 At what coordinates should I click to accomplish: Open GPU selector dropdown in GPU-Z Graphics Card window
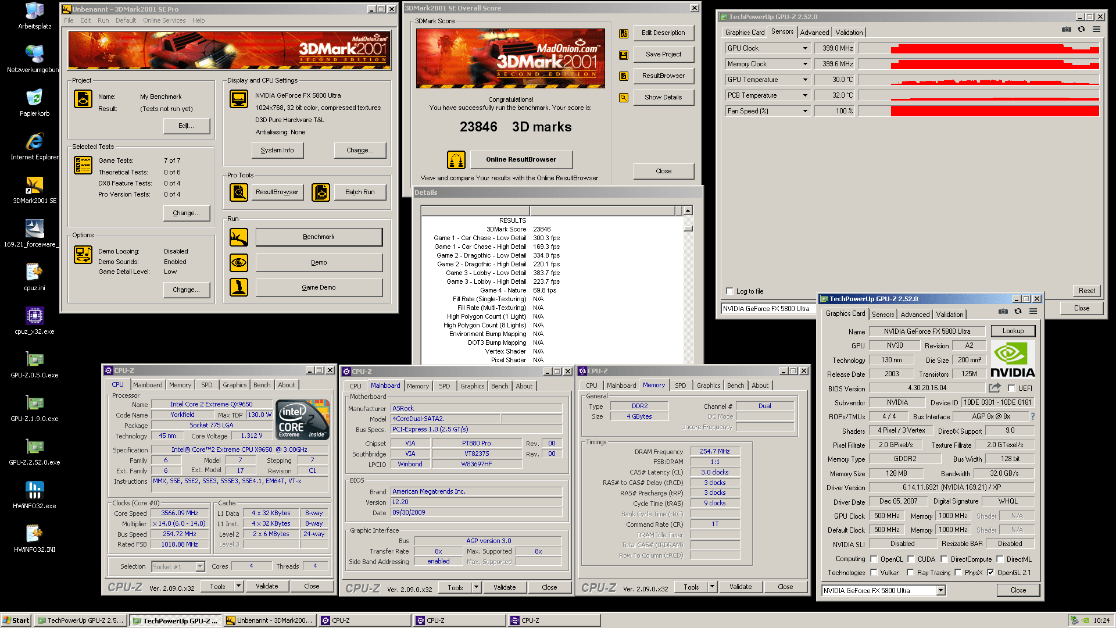[940, 590]
